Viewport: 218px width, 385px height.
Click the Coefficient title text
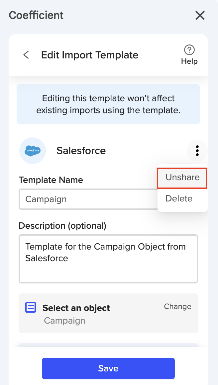coord(36,15)
